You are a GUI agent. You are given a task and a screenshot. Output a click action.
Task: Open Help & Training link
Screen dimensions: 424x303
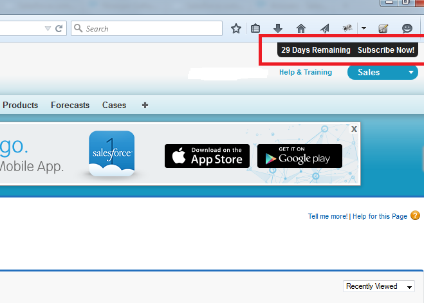[x=306, y=72]
